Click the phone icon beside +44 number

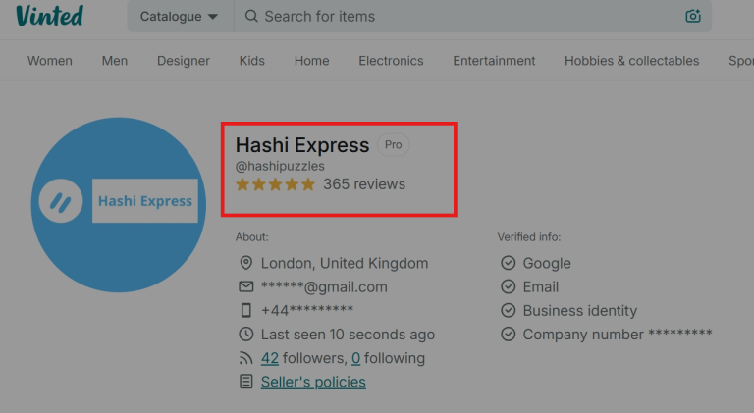click(x=246, y=310)
